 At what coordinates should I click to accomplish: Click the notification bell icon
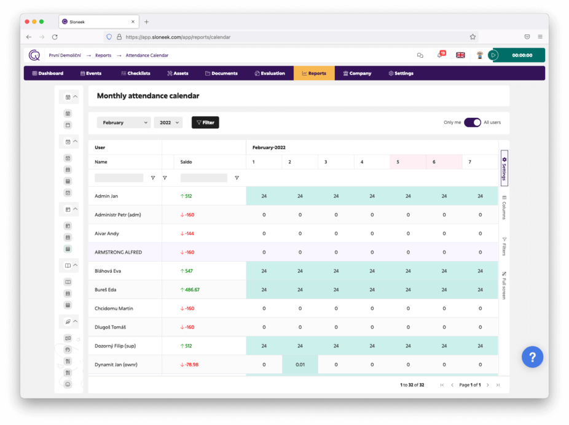coord(441,55)
